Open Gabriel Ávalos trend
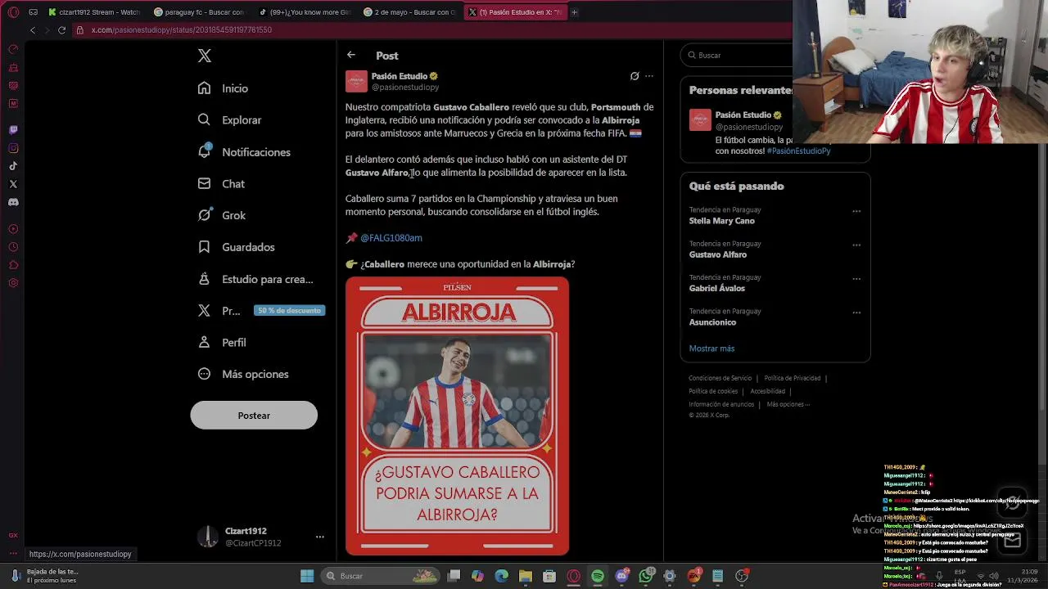Viewport: 1048px width, 589px height. [717, 288]
